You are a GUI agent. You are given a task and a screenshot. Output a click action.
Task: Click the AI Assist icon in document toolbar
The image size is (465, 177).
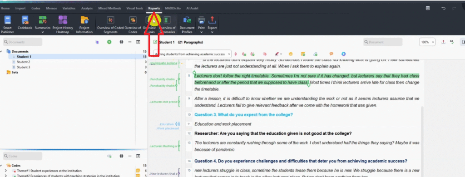(343, 54)
